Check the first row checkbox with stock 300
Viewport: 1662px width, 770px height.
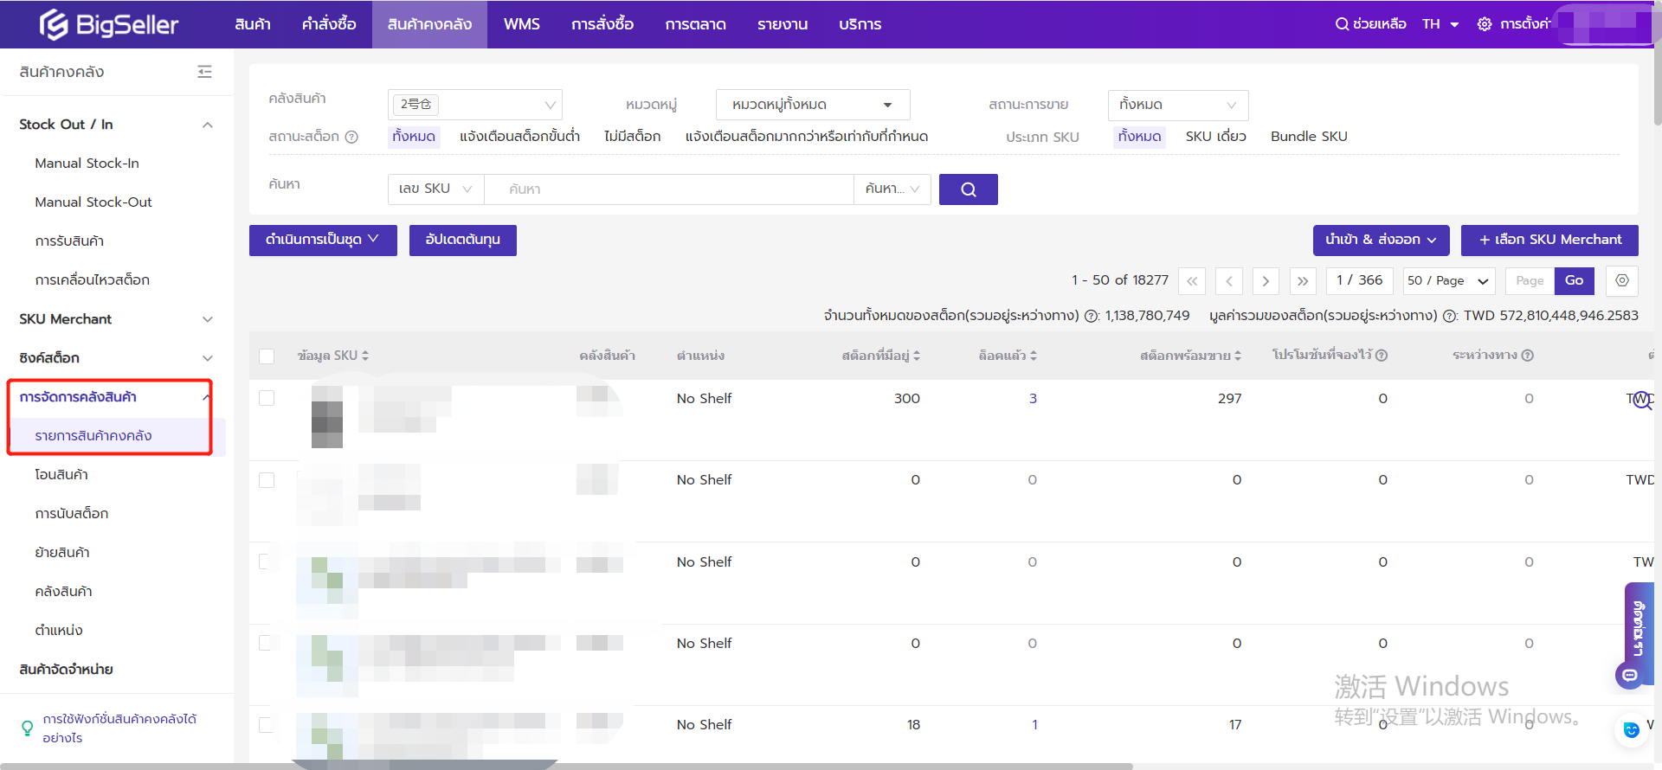(x=267, y=398)
